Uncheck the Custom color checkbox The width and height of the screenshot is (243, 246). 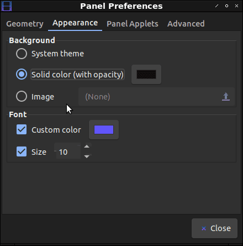[x=22, y=129]
